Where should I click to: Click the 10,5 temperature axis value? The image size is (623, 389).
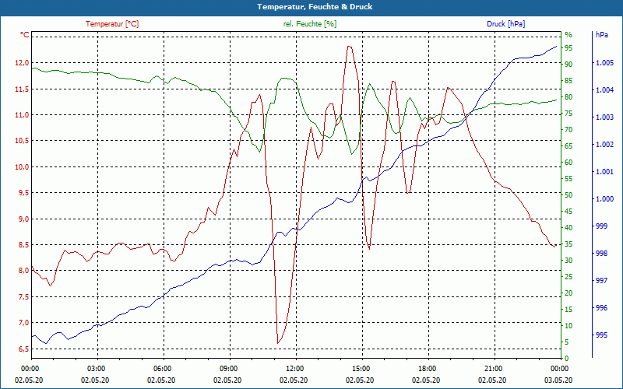click(x=22, y=141)
